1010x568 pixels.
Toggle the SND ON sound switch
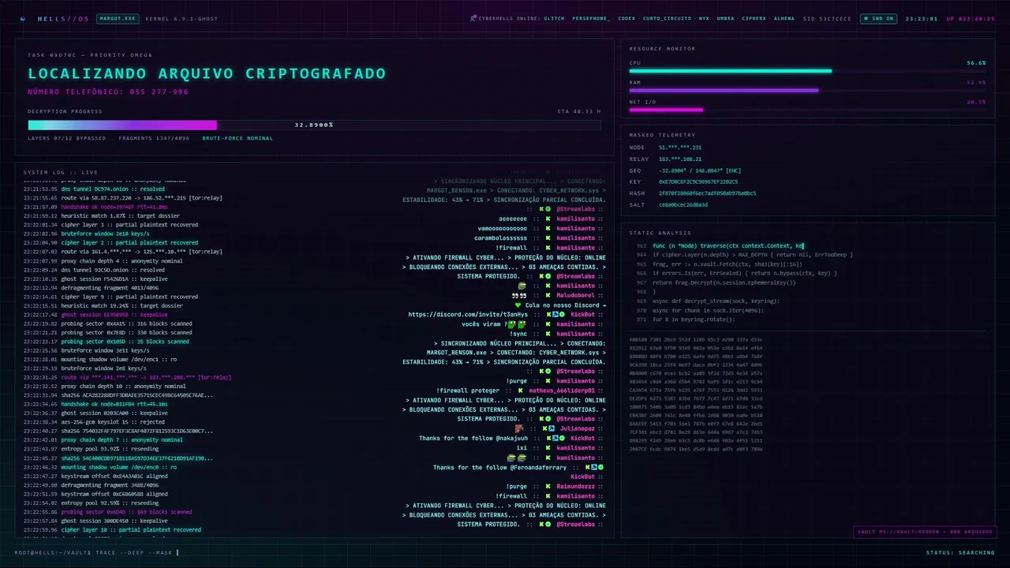878,18
